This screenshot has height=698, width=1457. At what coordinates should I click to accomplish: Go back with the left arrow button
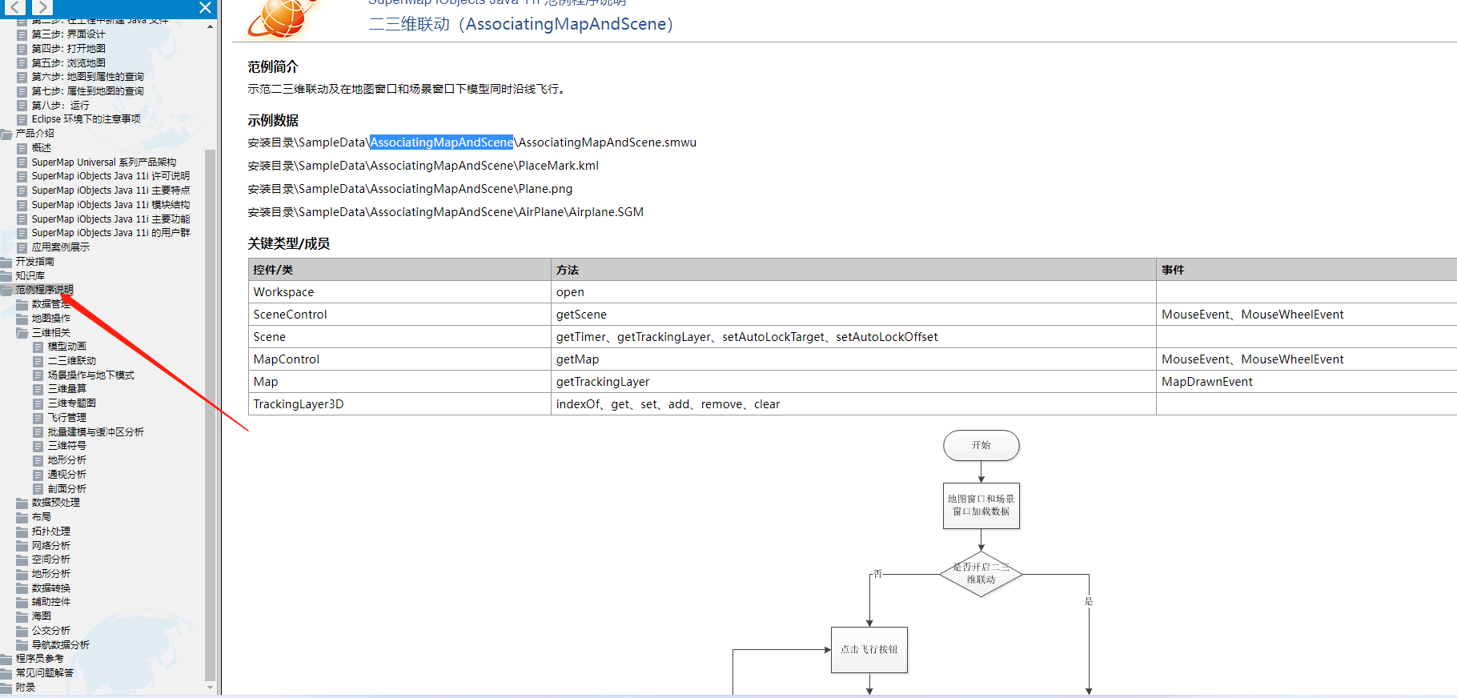pyautogui.click(x=14, y=7)
